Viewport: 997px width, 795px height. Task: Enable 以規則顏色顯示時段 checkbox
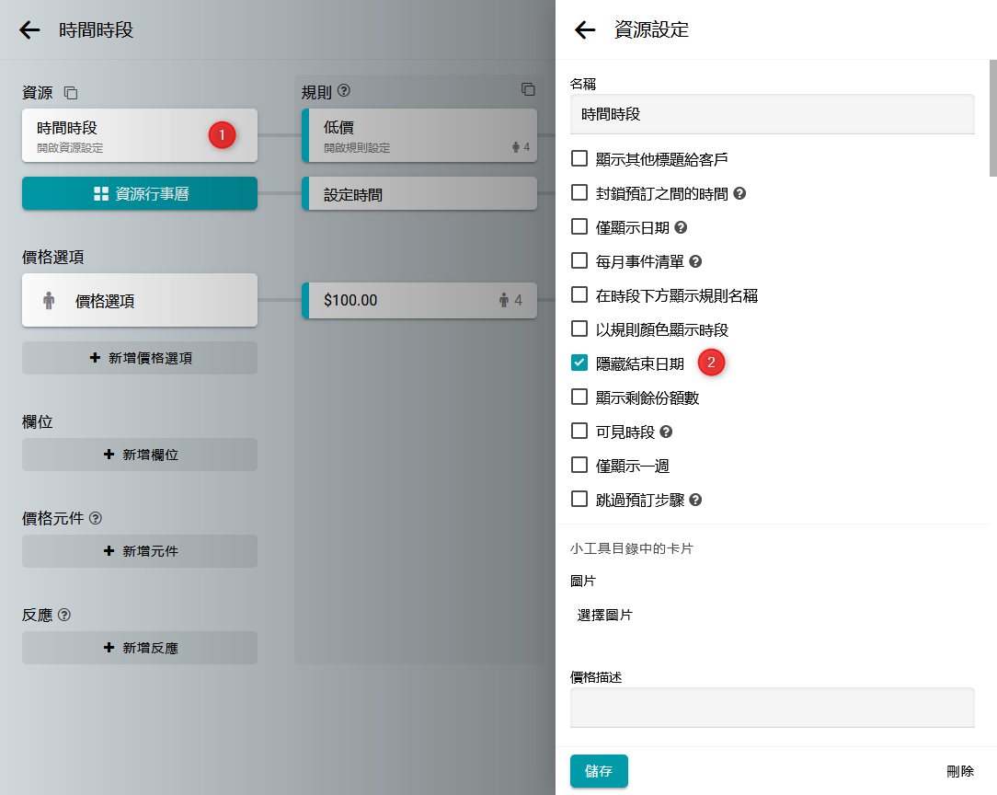[x=579, y=328]
